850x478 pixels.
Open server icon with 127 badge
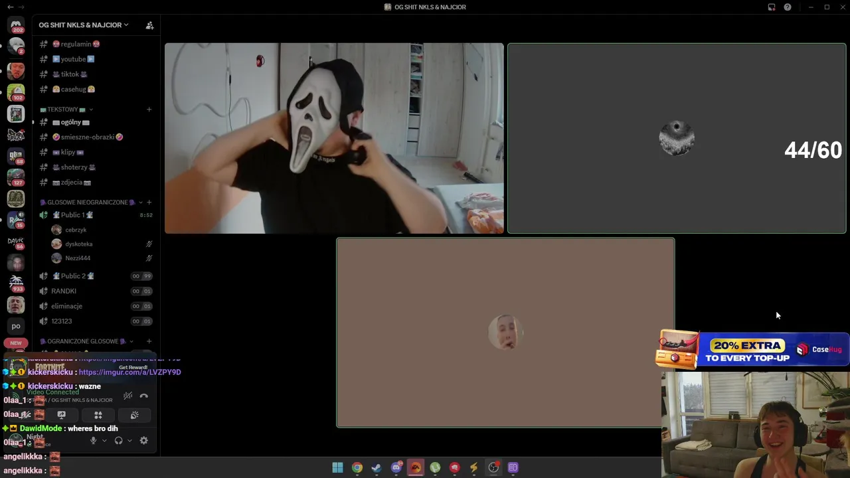16,177
